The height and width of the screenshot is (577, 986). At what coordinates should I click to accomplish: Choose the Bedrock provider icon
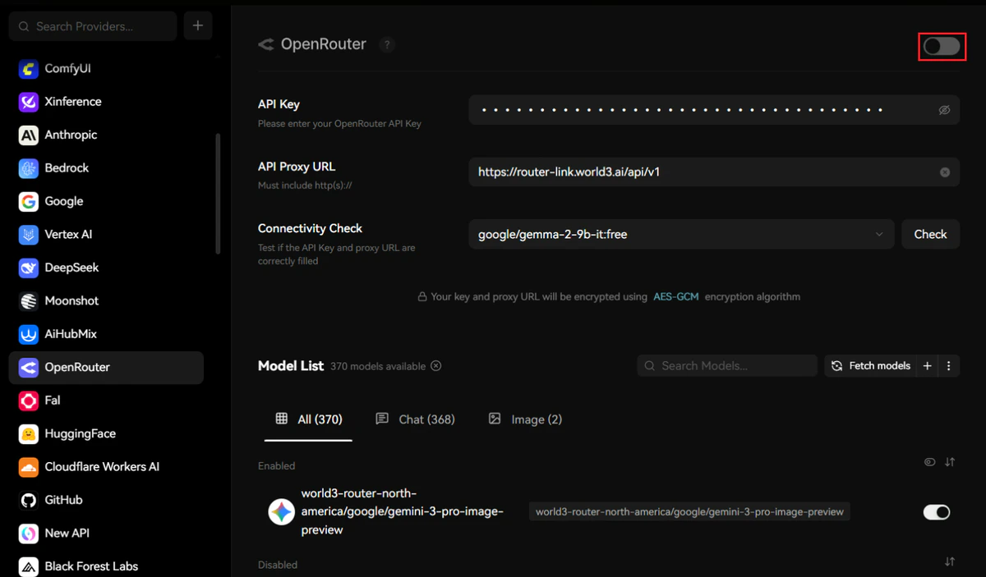(x=29, y=168)
